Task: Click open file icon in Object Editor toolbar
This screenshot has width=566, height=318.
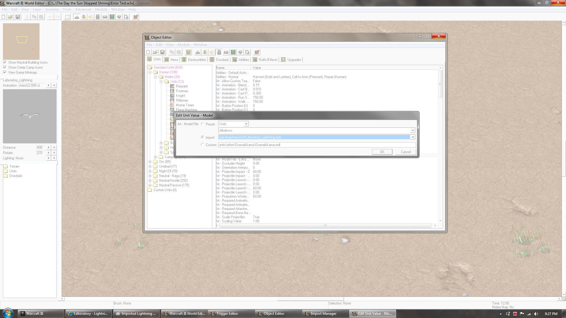Action: click(155, 52)
